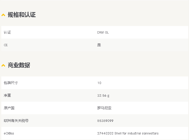Select net weight value 32.56 g
The height and width of the screenshot is (140, 189).
(x=103, y=96)
